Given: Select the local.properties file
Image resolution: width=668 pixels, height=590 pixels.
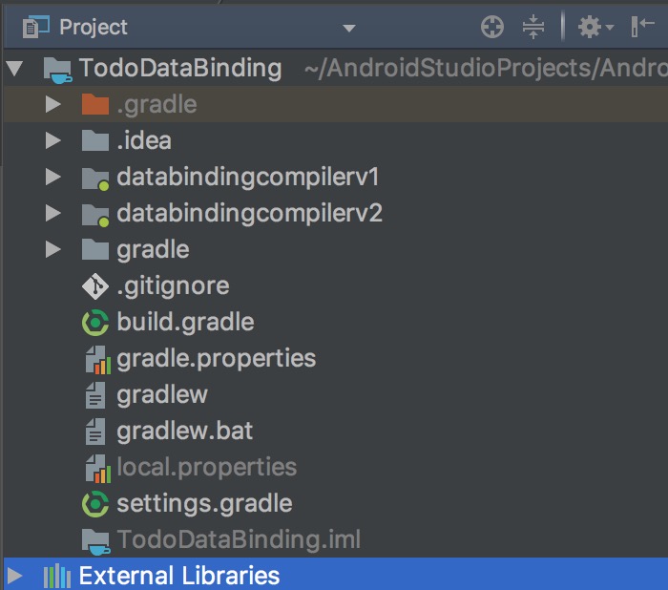Looking at the screenshot, I should (x=206, y=467).
